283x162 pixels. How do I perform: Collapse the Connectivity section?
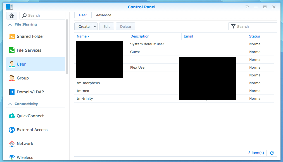coord(10,104)
